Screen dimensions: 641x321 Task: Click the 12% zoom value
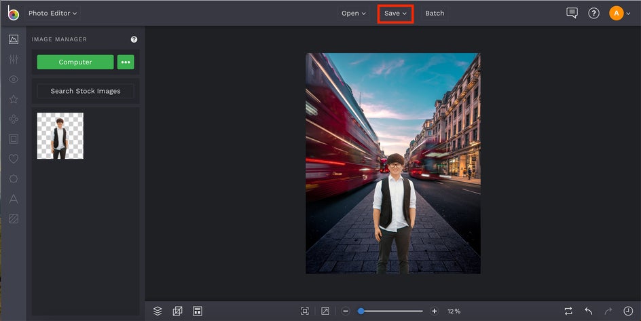pyautogui.click(x=454, y=311)
